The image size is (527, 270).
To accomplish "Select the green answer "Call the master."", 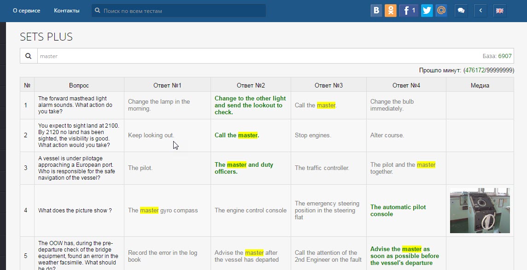I will 237,135.
